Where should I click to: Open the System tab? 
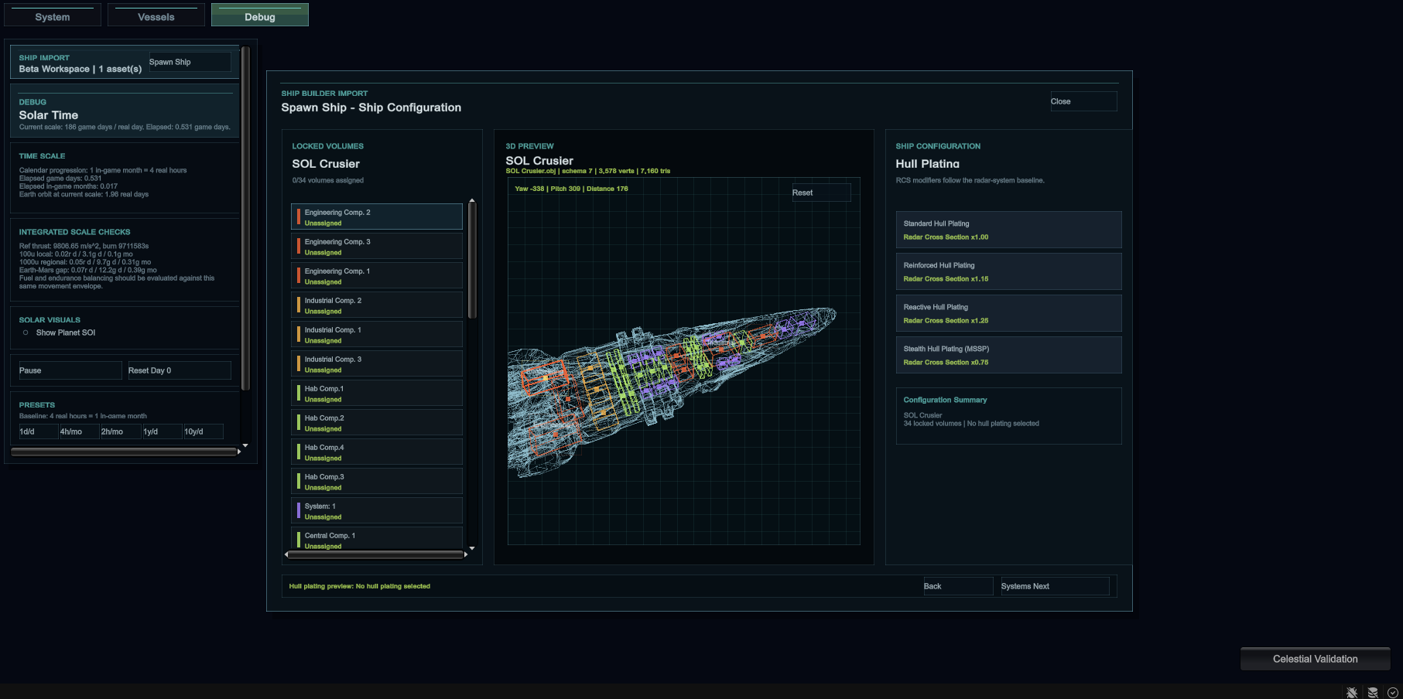(x=53, y=15)
